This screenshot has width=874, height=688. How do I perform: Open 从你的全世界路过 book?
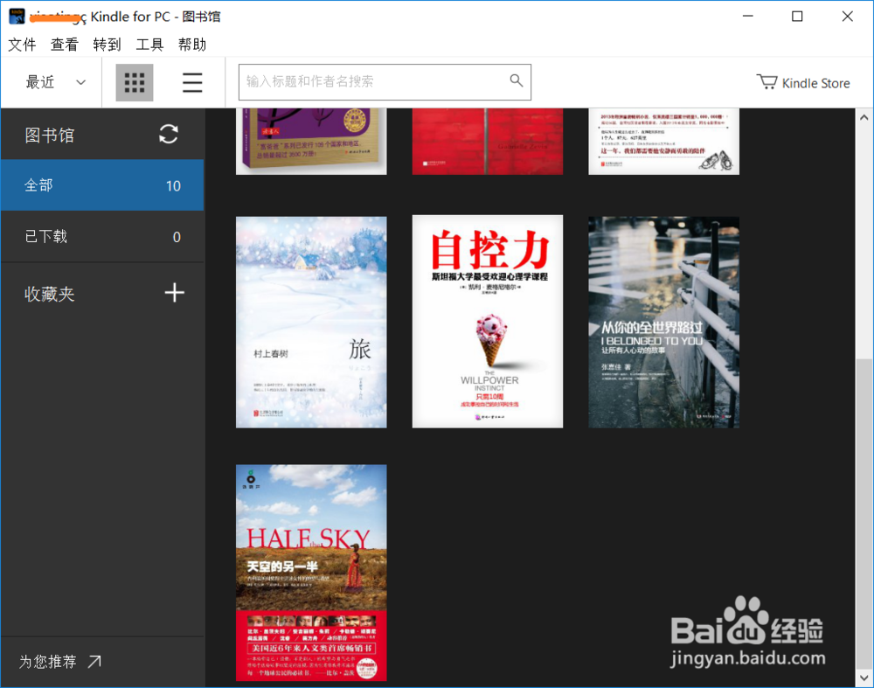click(x=664, y=323)
